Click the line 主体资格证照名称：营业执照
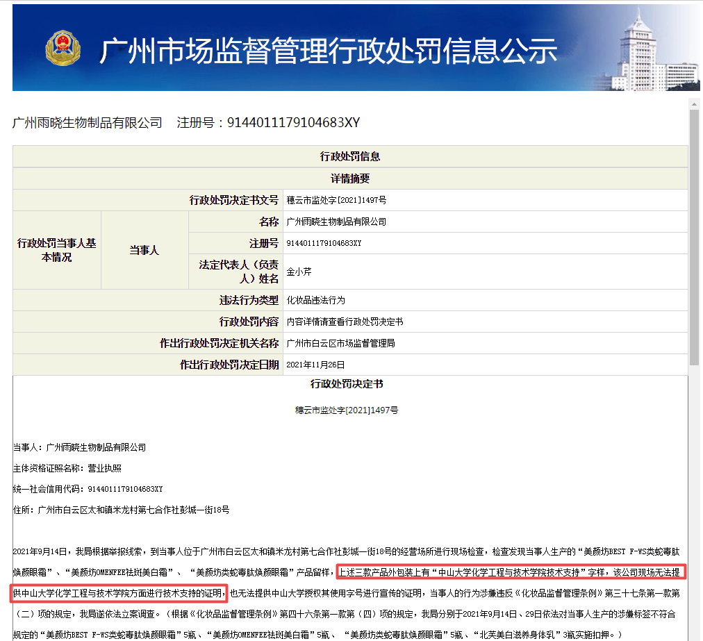Screen dimensions: 703x641 (67, 468)
